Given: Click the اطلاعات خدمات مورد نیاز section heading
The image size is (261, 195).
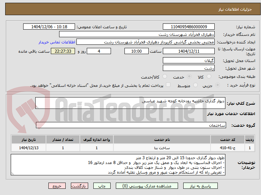Looking at the screenshot, I should click(231, 114).
